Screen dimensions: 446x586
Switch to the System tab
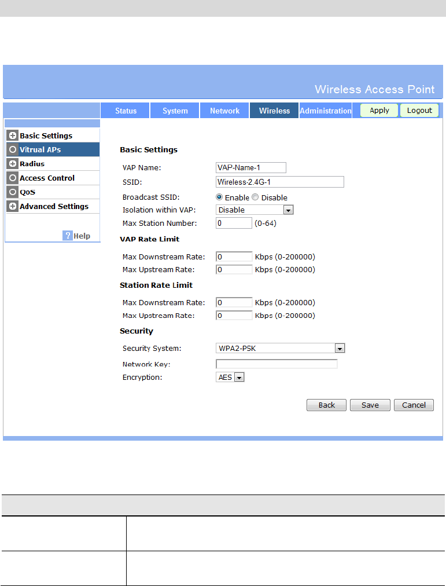pos(175,111)
